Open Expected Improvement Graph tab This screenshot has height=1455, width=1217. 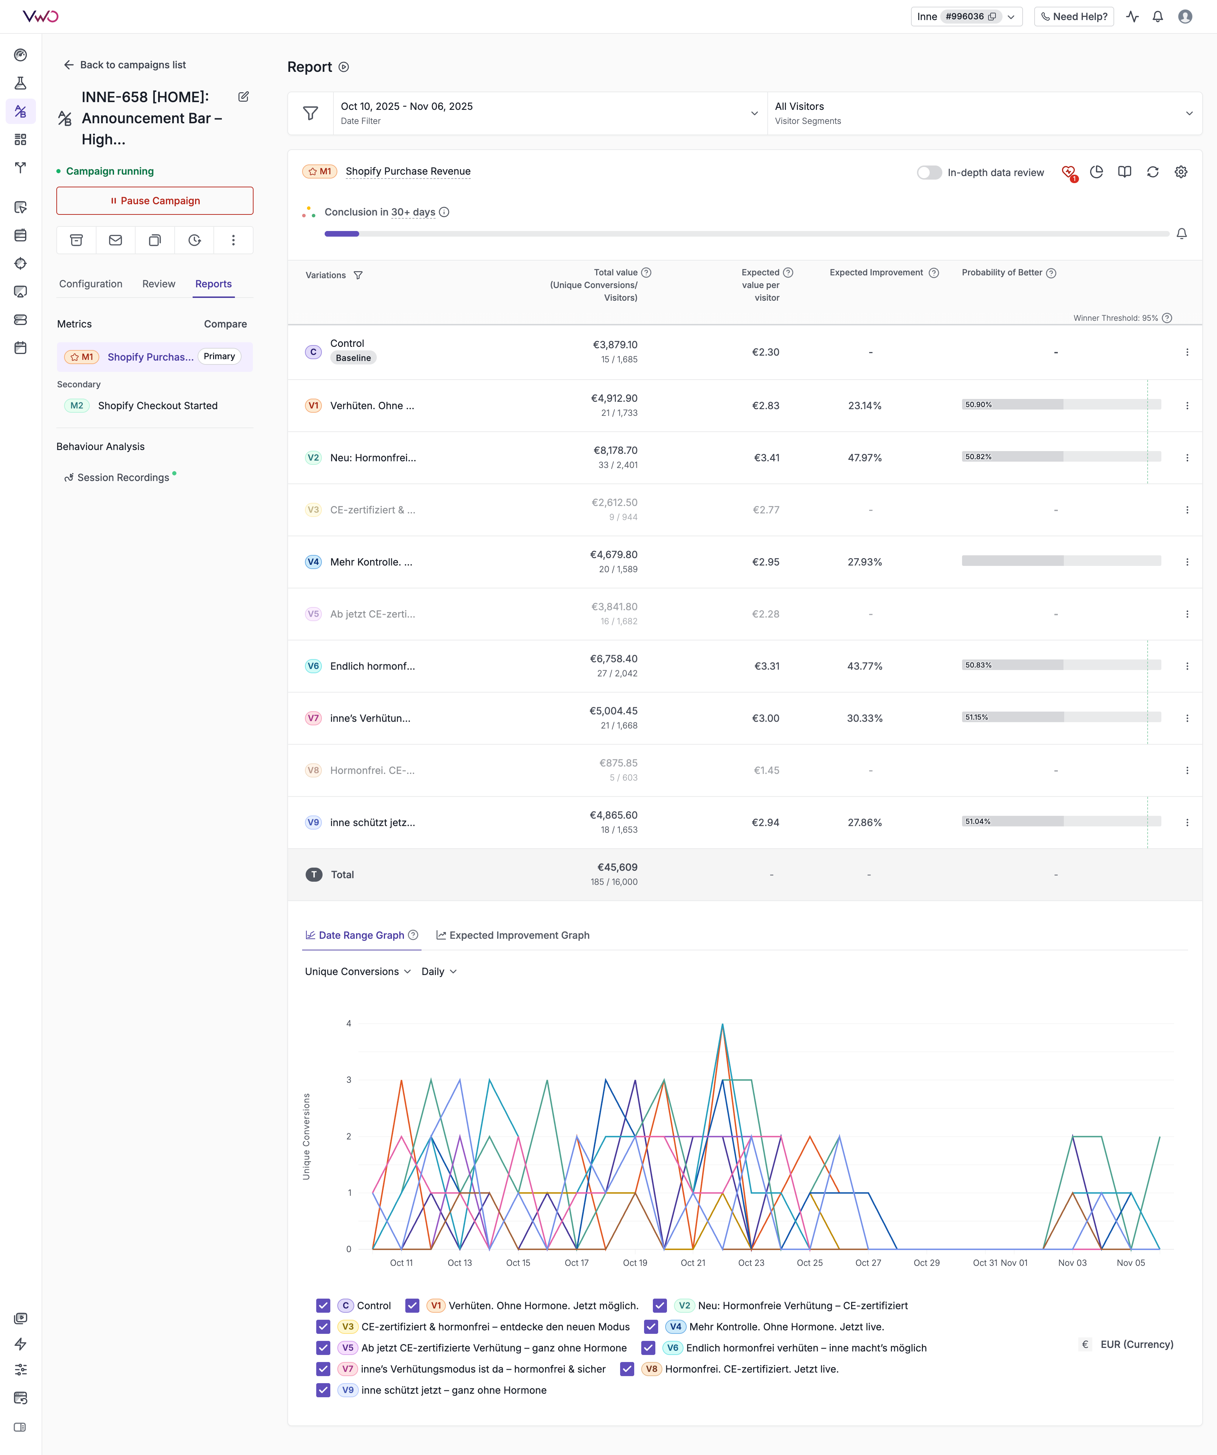click(x=513, y=935)
